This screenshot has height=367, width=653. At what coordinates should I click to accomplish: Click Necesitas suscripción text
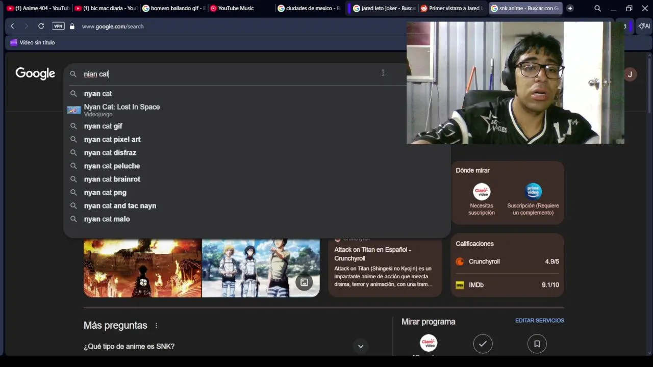(482, 209)
